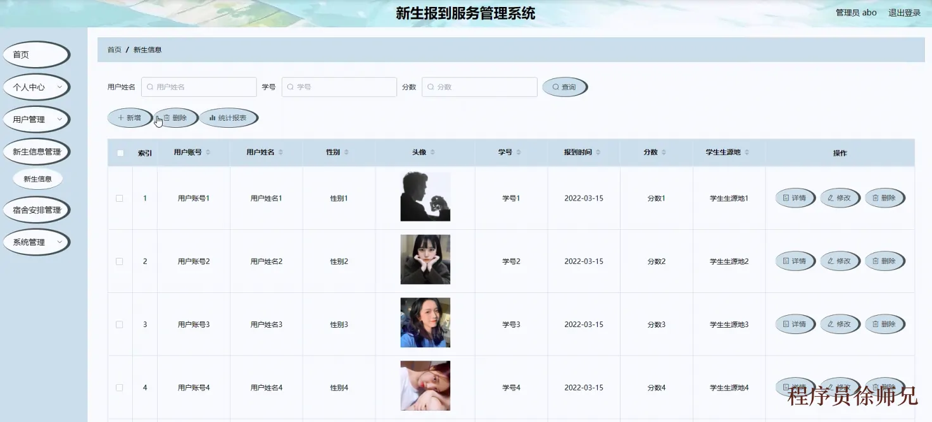The image size is (932, 422).
Task: Click the 性别3 table cell
Action: [x=339, y=325]
